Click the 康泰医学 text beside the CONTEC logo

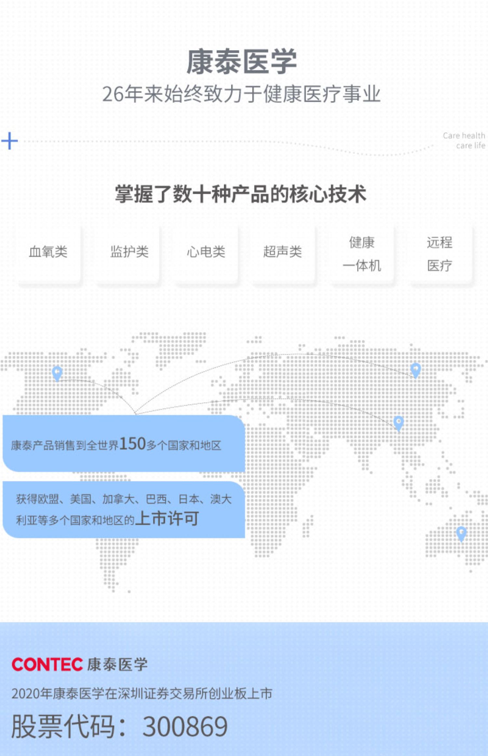118,665
